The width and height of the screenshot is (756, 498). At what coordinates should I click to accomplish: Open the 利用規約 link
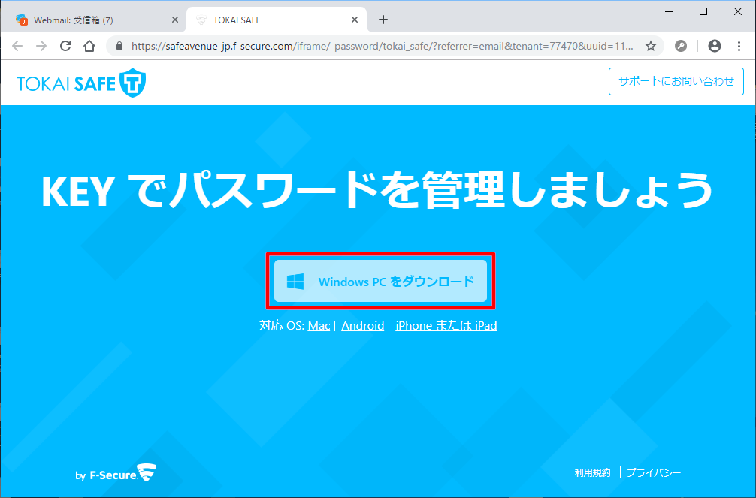[x=593, y=473]
